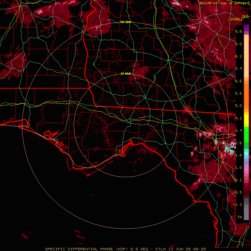This screenshot has width=251, height=251.
Task: Select the 3.4 scale value
Action: [238, 131]
